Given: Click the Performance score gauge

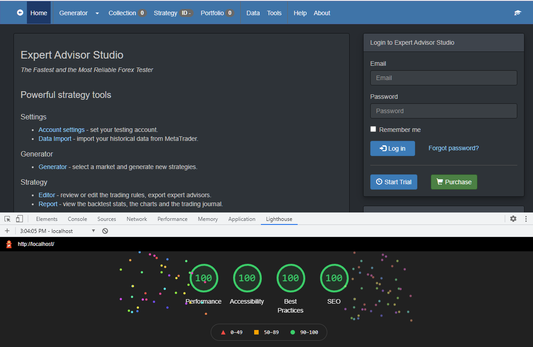Looking at the screenshot, I should coord(204,278).
